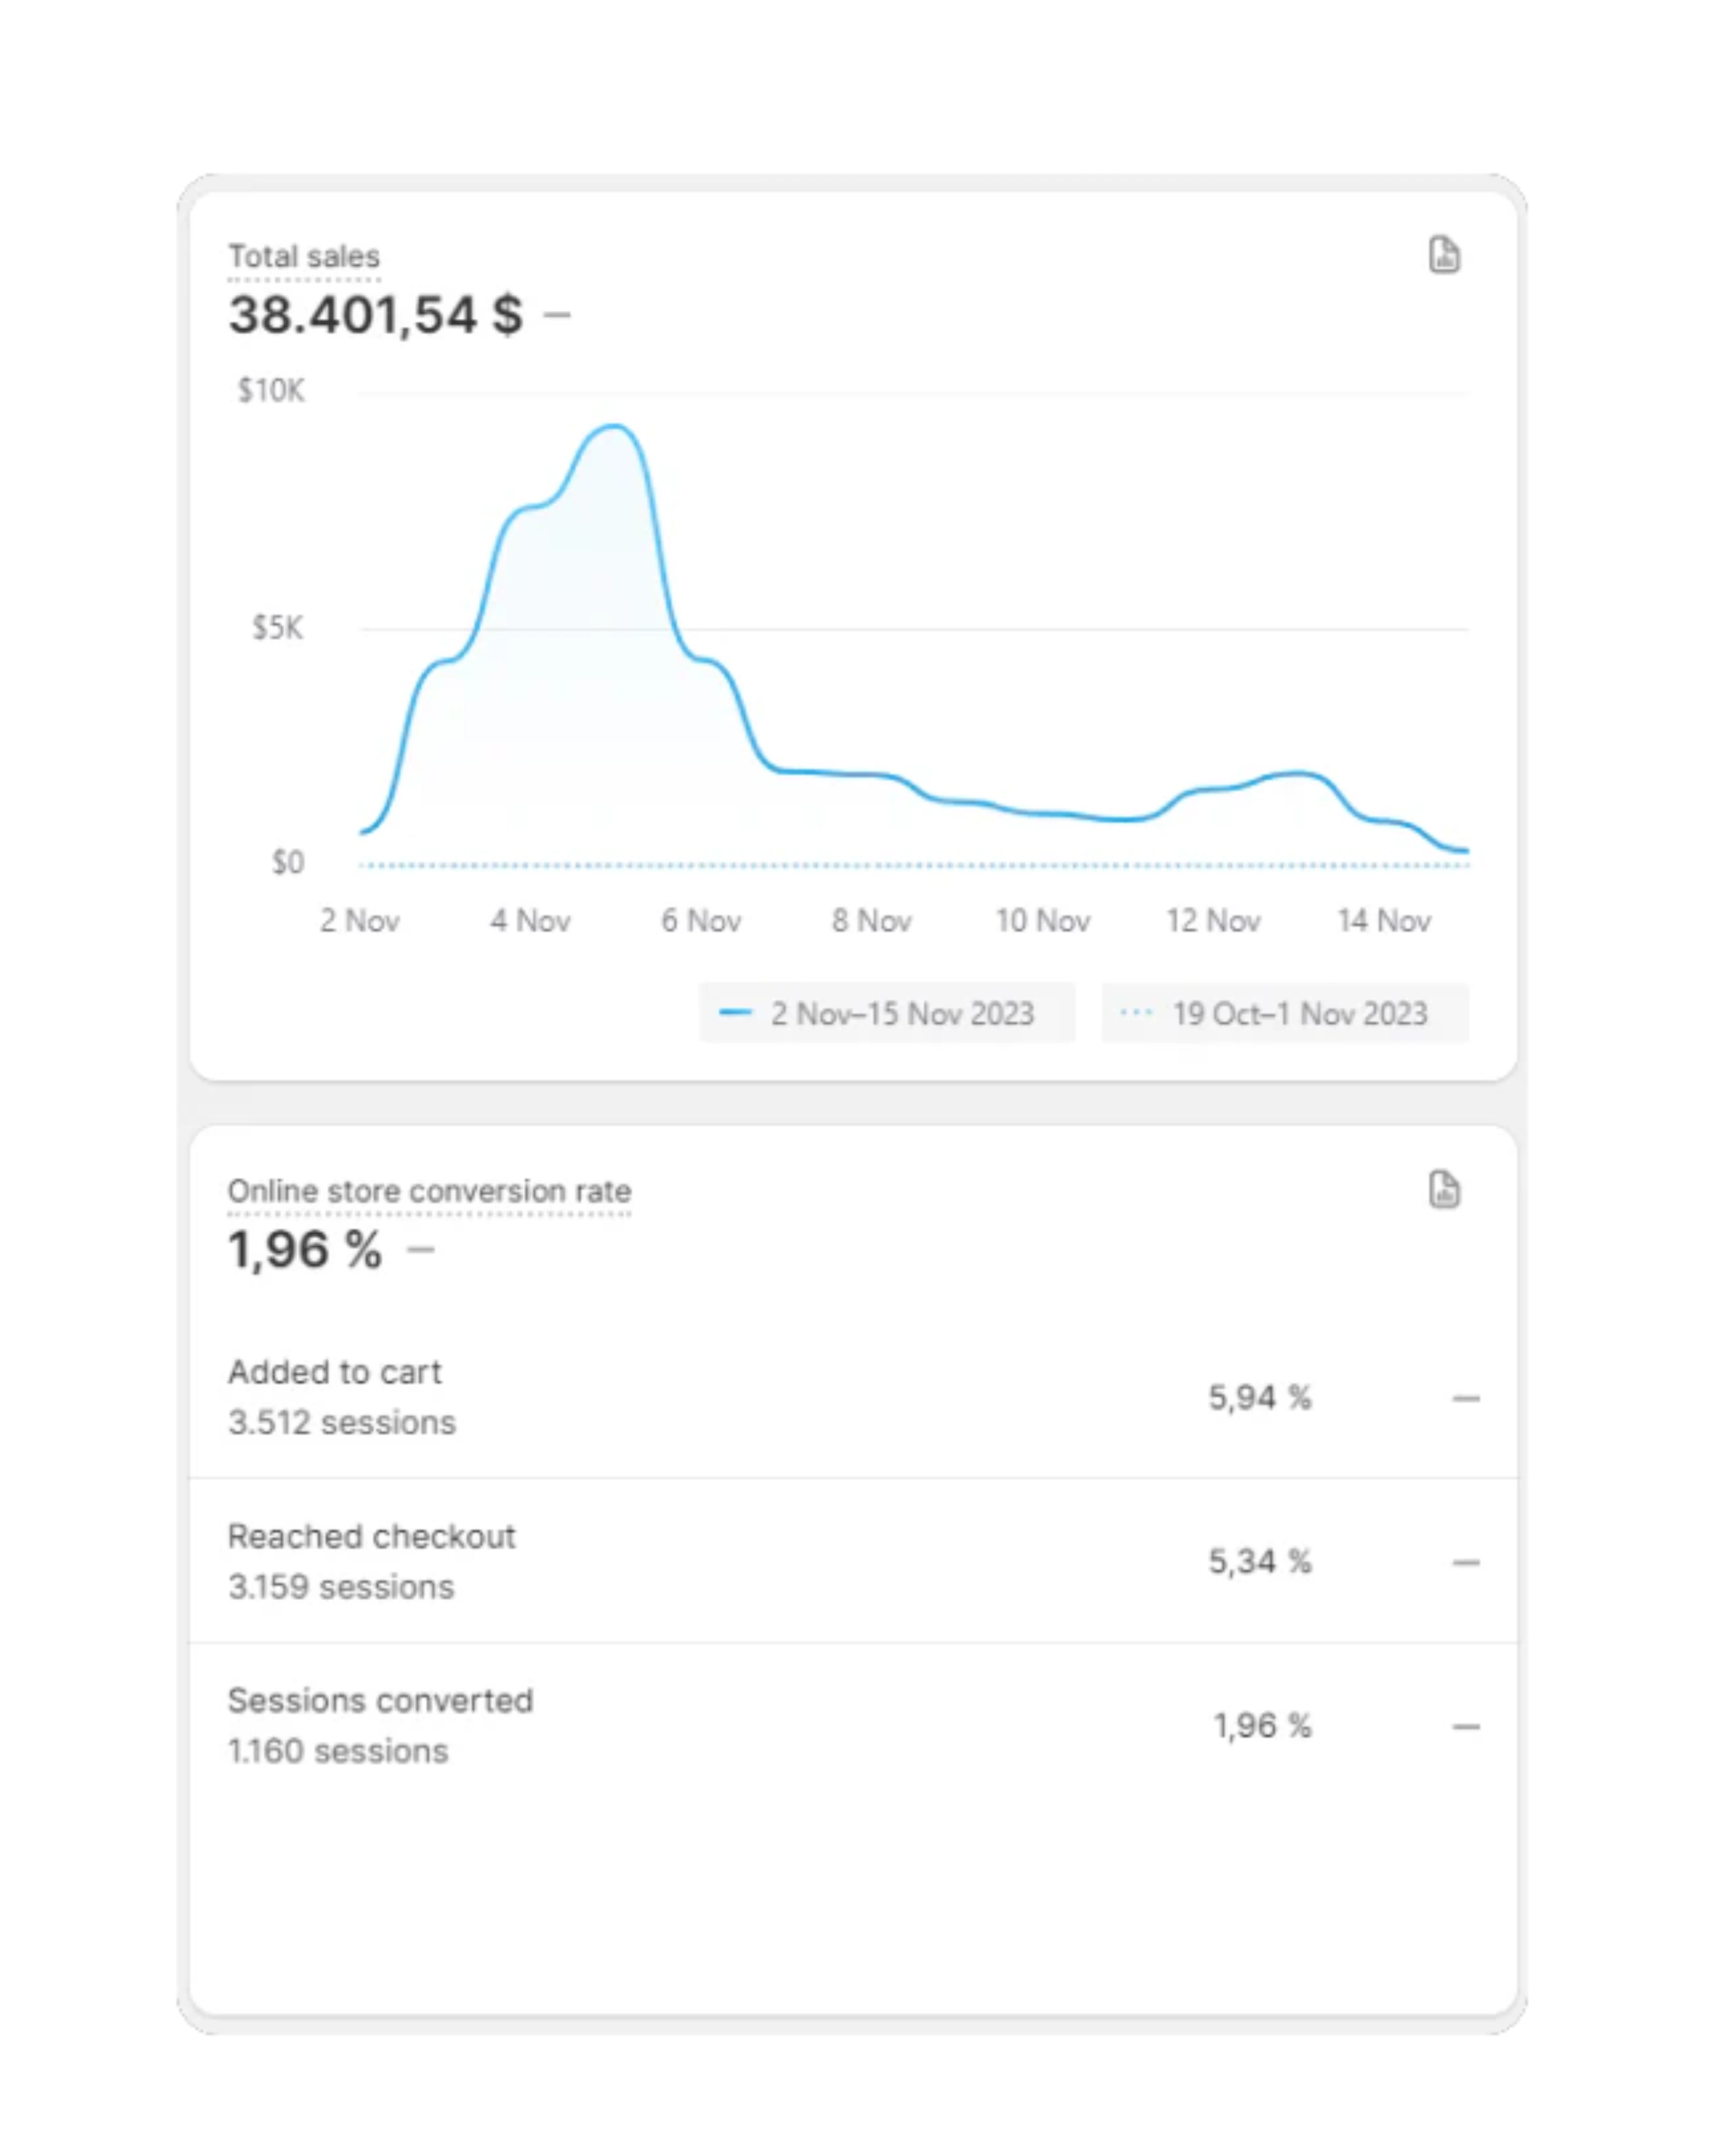The height and width of the screenshot is (2156, 1725).
Task: Click the $5K gridline label
Action: pyautogui.click(x=277, y=628)
